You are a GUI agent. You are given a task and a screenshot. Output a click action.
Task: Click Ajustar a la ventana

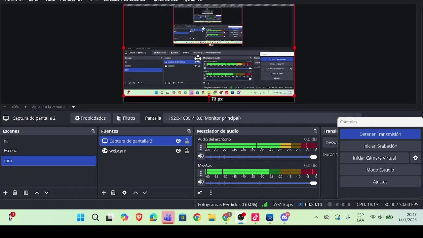point(49,107)
